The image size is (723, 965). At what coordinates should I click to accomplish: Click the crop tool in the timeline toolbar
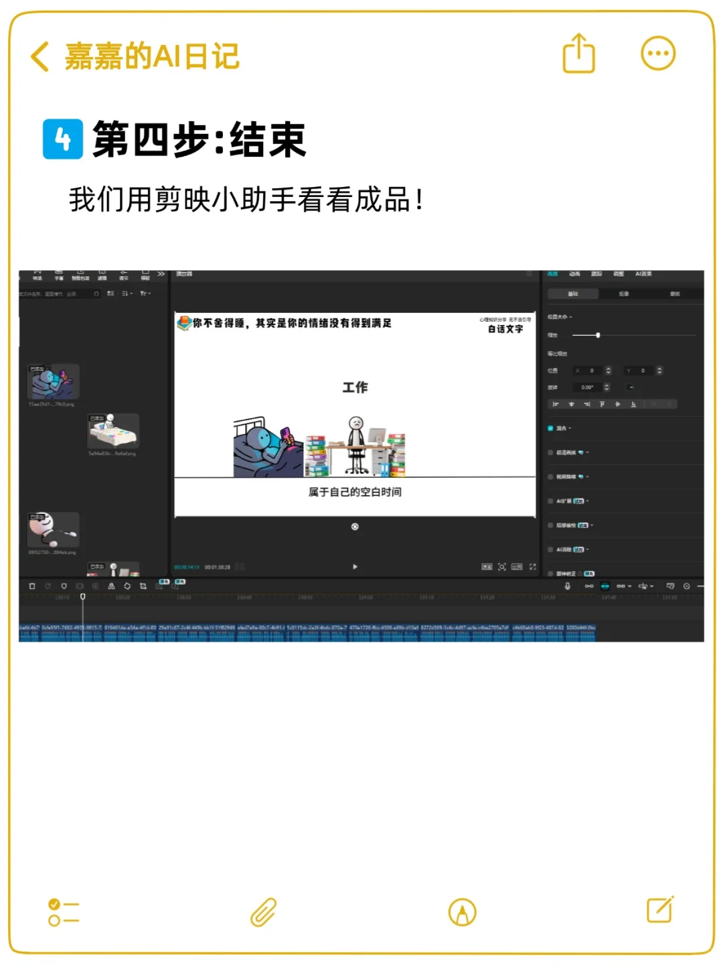(x=143, y=585)
